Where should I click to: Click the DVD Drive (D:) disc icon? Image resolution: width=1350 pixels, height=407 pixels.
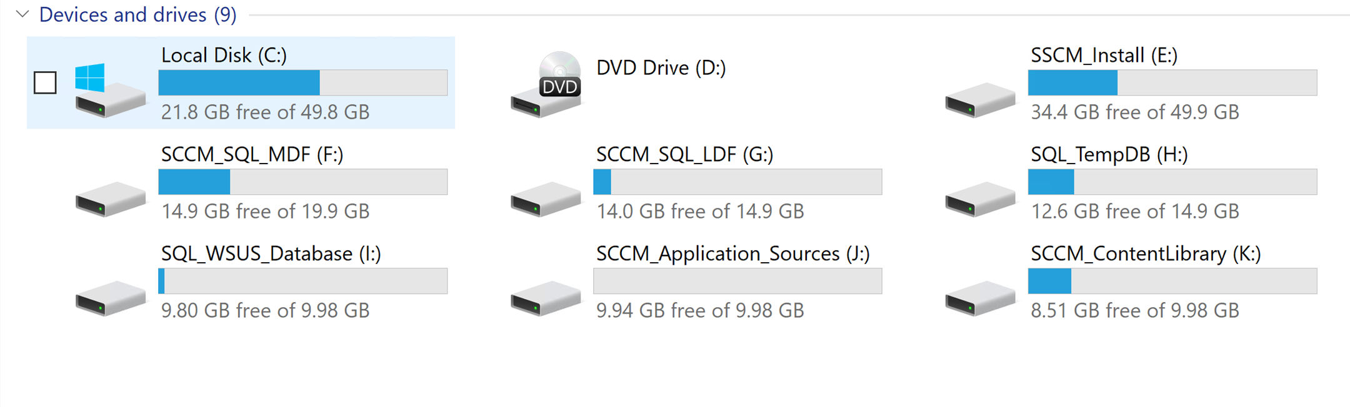546,85
